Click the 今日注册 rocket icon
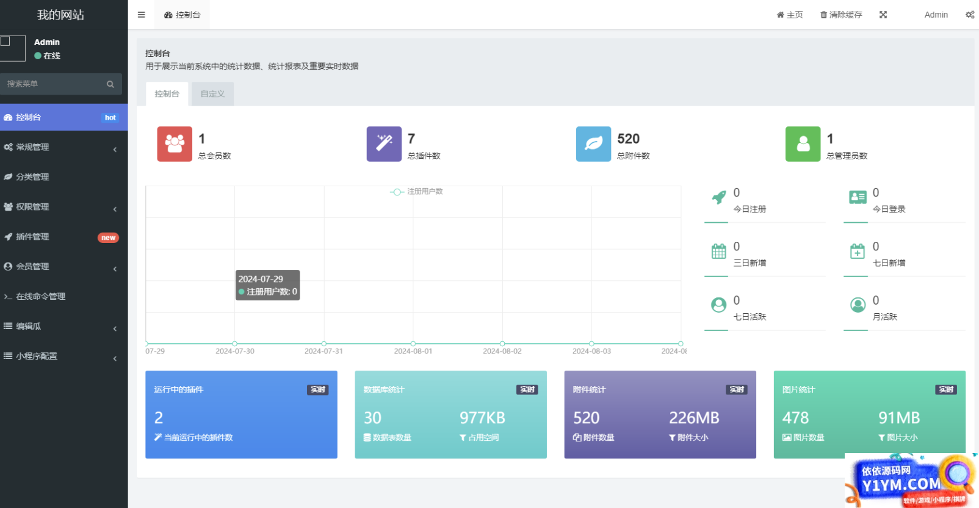This screenshot has height=508, width=979. coord(719,197)
